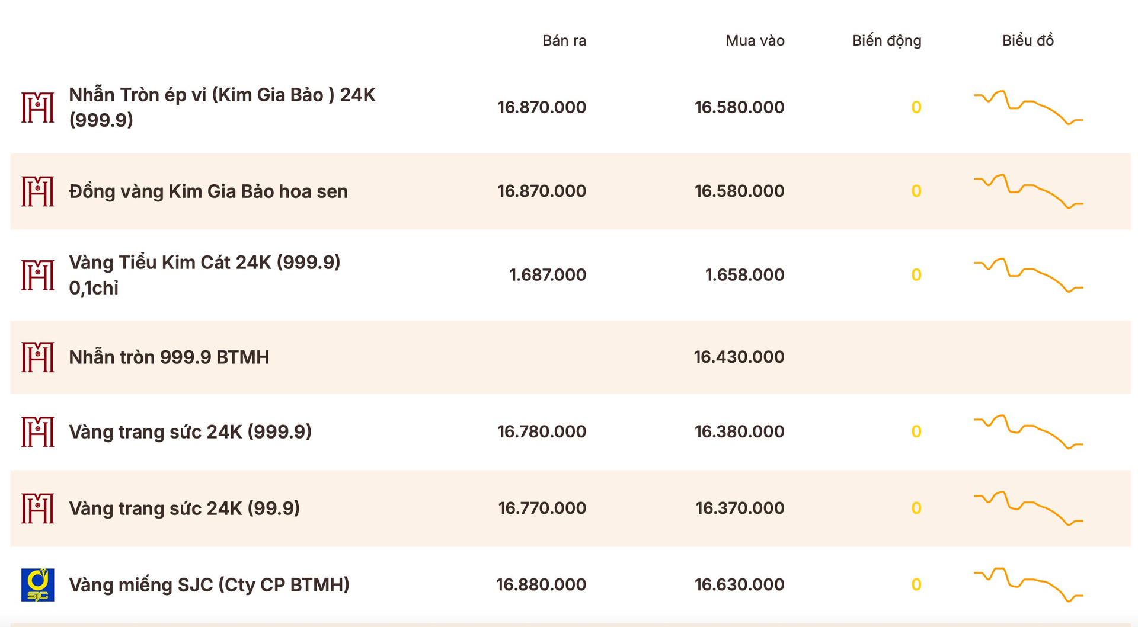Open price chart for Vàng trang sức 24K (999.9)
Viewport: 1138px width, 627px height.
(x=1028, y=431)
